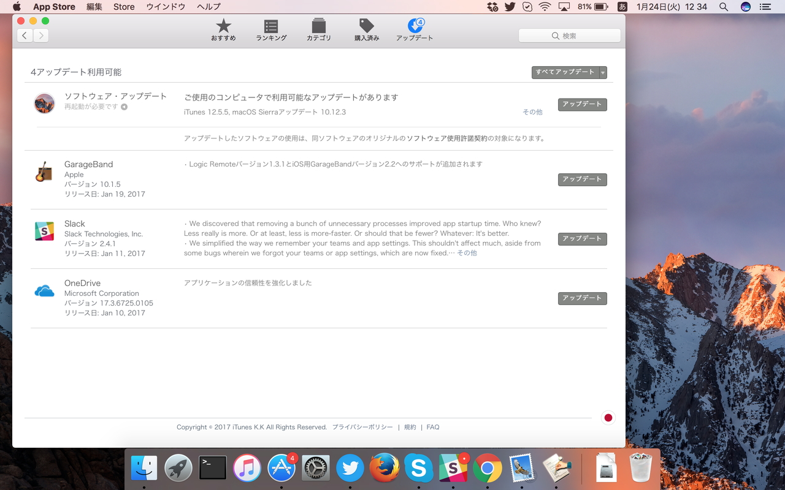This screenshot has height=490, width=785.
Task: Expand その他 on the software update row
Action: click(x=532, y=112)
